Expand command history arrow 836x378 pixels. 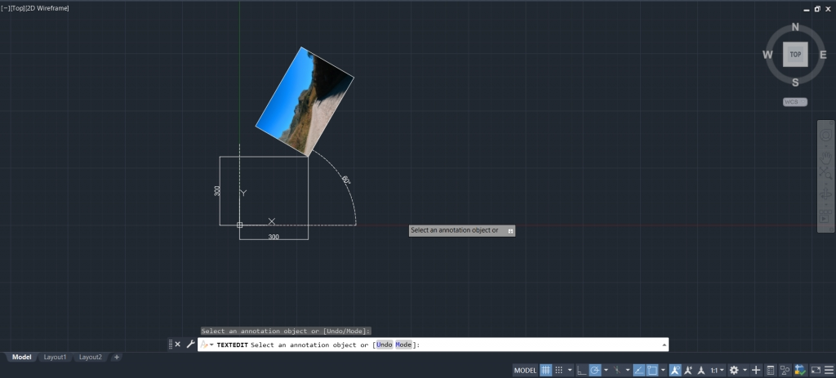(665, 345)
